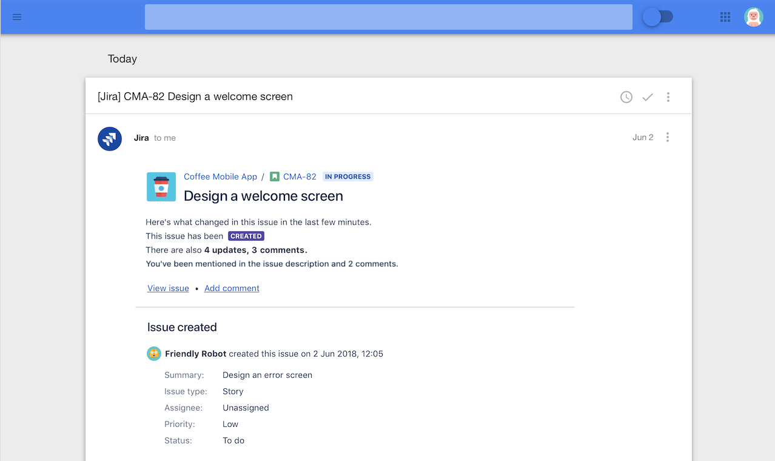Click the Jira sender avatar
The width and height of the screenshot is (775, 461).
coord(110,139)
